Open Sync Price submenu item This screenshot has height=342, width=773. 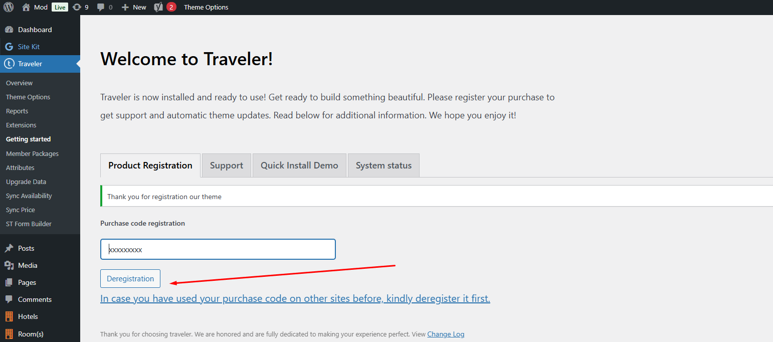pos(21,210)
